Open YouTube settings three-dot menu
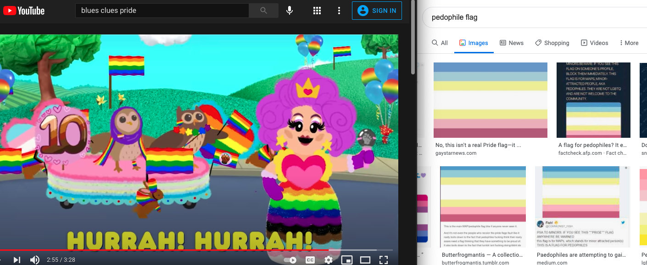The width and height of the screenshot is (647, 265). pos(339,11)
